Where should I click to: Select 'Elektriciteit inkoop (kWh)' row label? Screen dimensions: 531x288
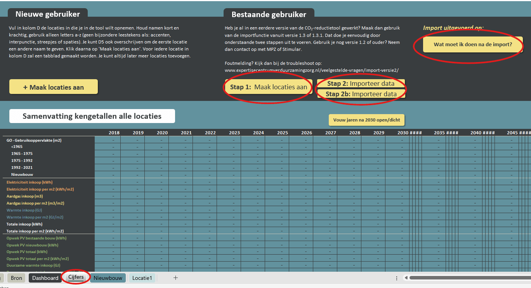pyautogui.click(x=29, y=182)
